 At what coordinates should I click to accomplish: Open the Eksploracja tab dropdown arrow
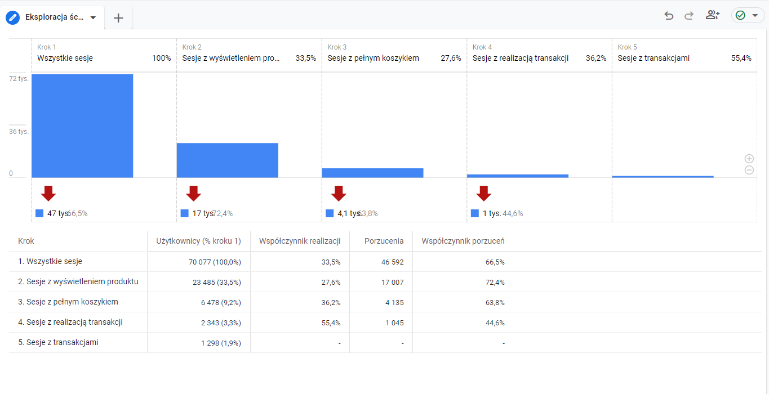(93, 17)
